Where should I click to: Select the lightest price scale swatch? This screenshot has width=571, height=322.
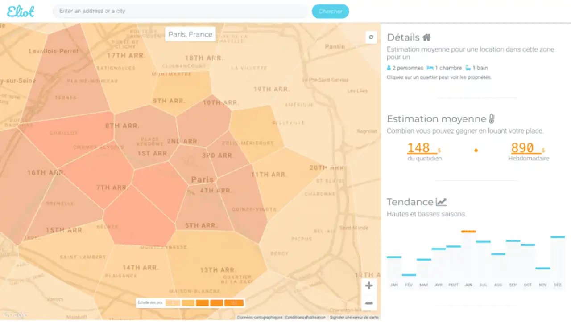[172, 303]
